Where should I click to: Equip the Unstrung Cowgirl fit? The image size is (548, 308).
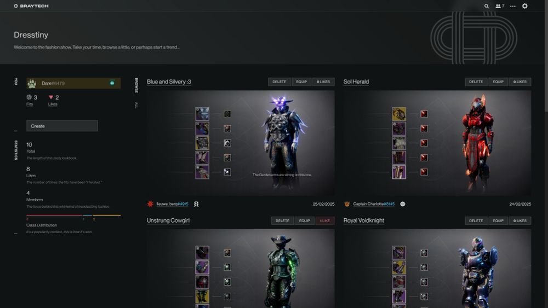point(304,221)
